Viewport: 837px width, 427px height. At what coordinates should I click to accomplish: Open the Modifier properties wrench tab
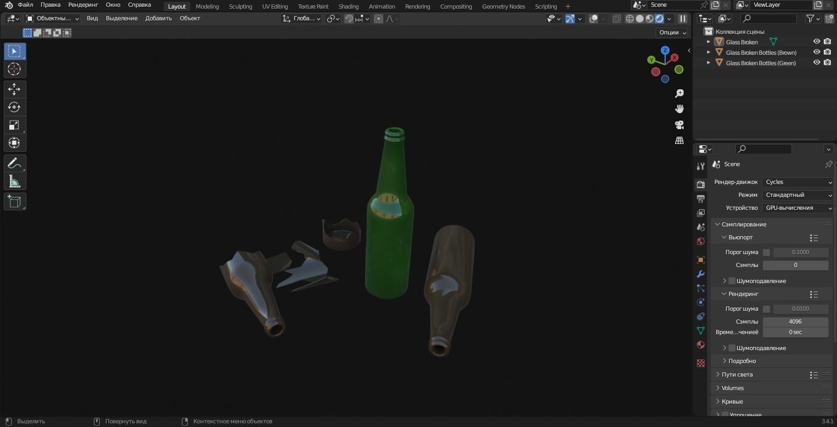click(x=700, y=273)
